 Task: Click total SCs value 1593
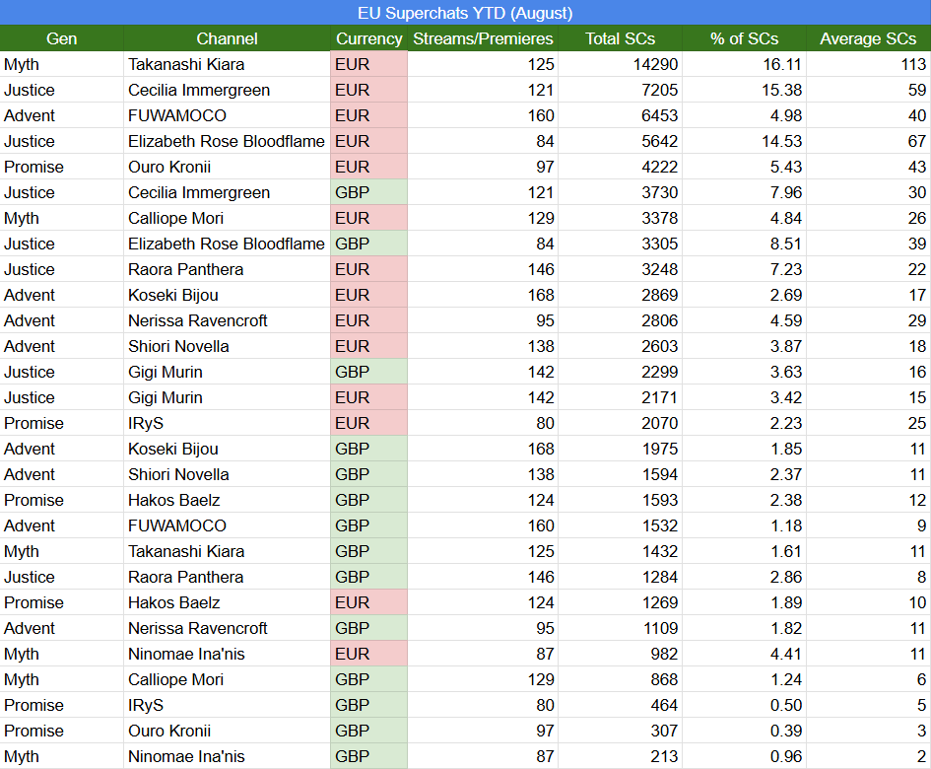click(659, 500)
